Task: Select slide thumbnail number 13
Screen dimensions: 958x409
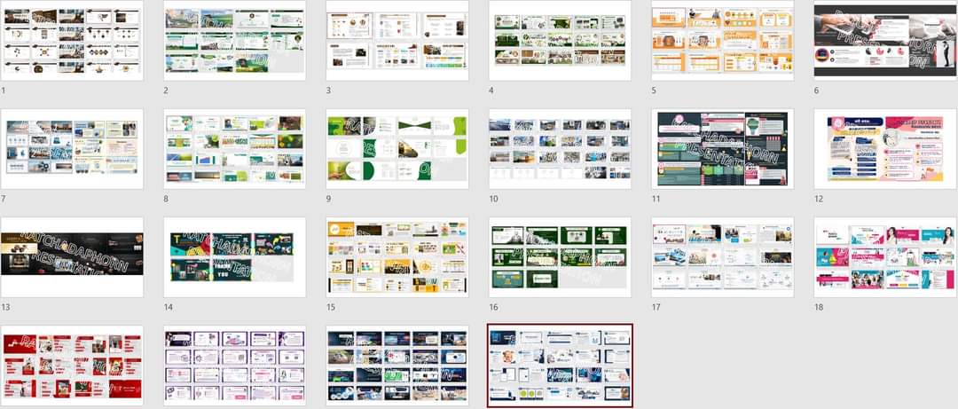Action: click(x=72, y=257)
